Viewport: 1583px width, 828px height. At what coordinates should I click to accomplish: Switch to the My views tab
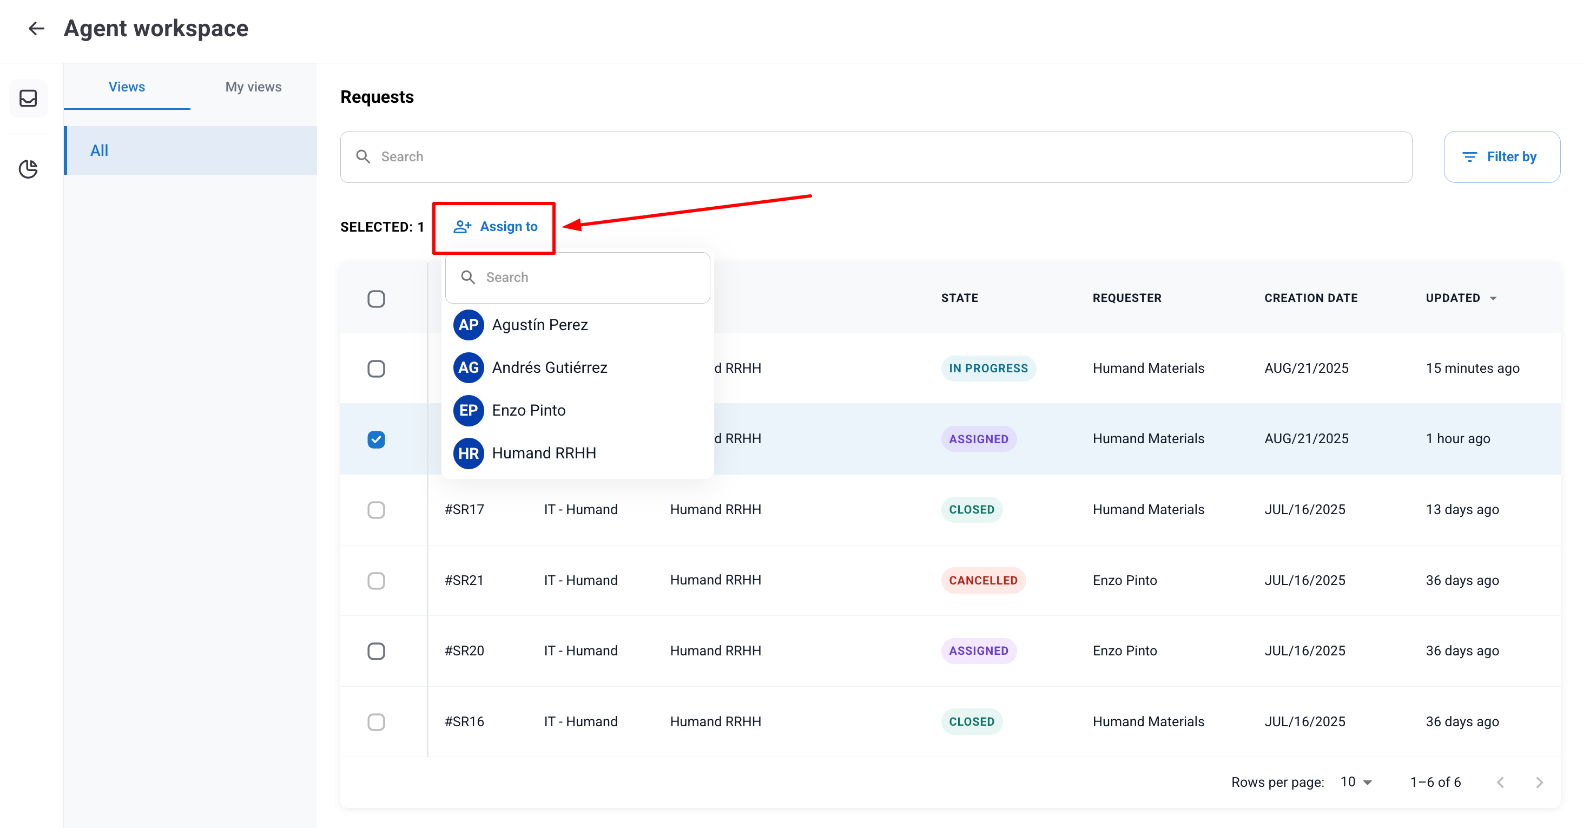point(253,87)
